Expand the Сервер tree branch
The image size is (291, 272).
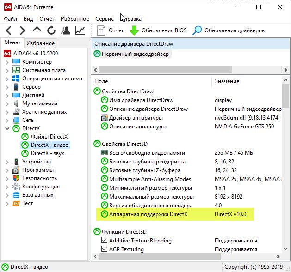click(x=7, y=87)
